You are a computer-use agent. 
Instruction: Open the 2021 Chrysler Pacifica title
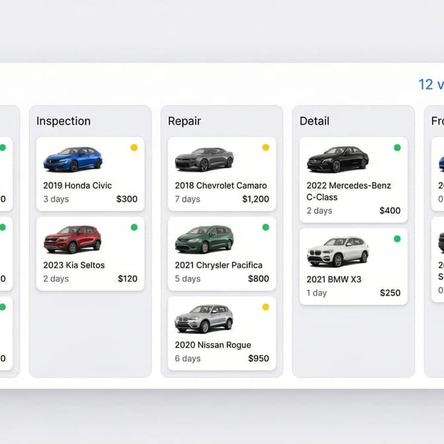click(218, 265)
